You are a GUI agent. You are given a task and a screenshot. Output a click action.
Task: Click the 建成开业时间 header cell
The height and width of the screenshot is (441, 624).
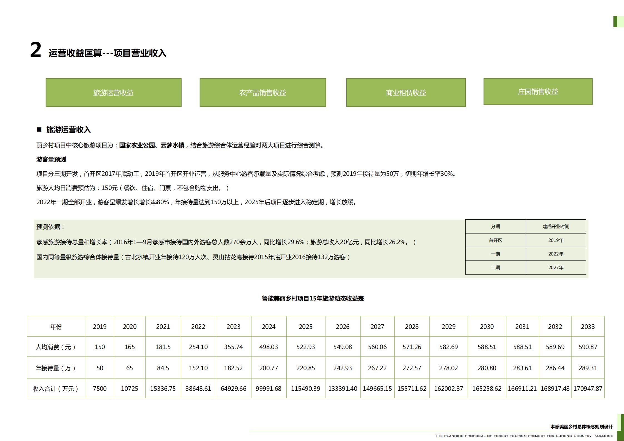(556, 226)
